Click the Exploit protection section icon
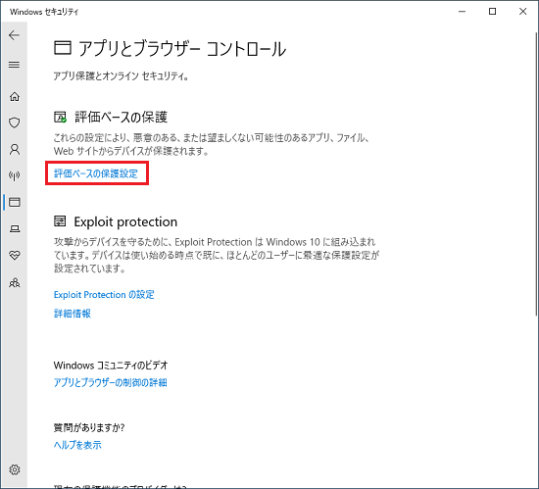 coord(60,221)
